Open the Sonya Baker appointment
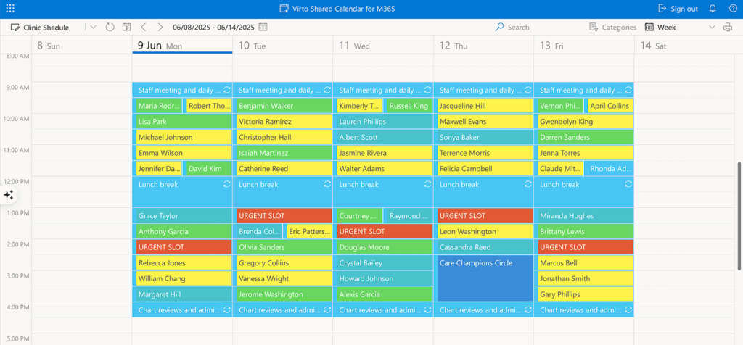This screenshot has width=743, height=345. [485, 137]
